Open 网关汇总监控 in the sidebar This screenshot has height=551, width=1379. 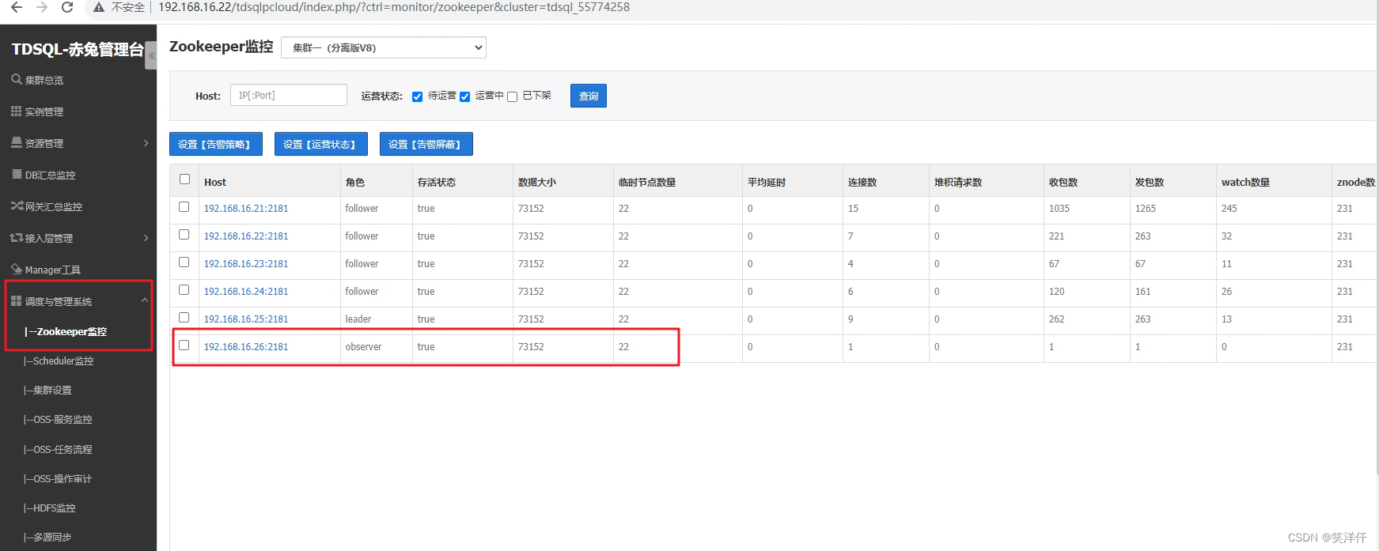[x=54, y=206]
